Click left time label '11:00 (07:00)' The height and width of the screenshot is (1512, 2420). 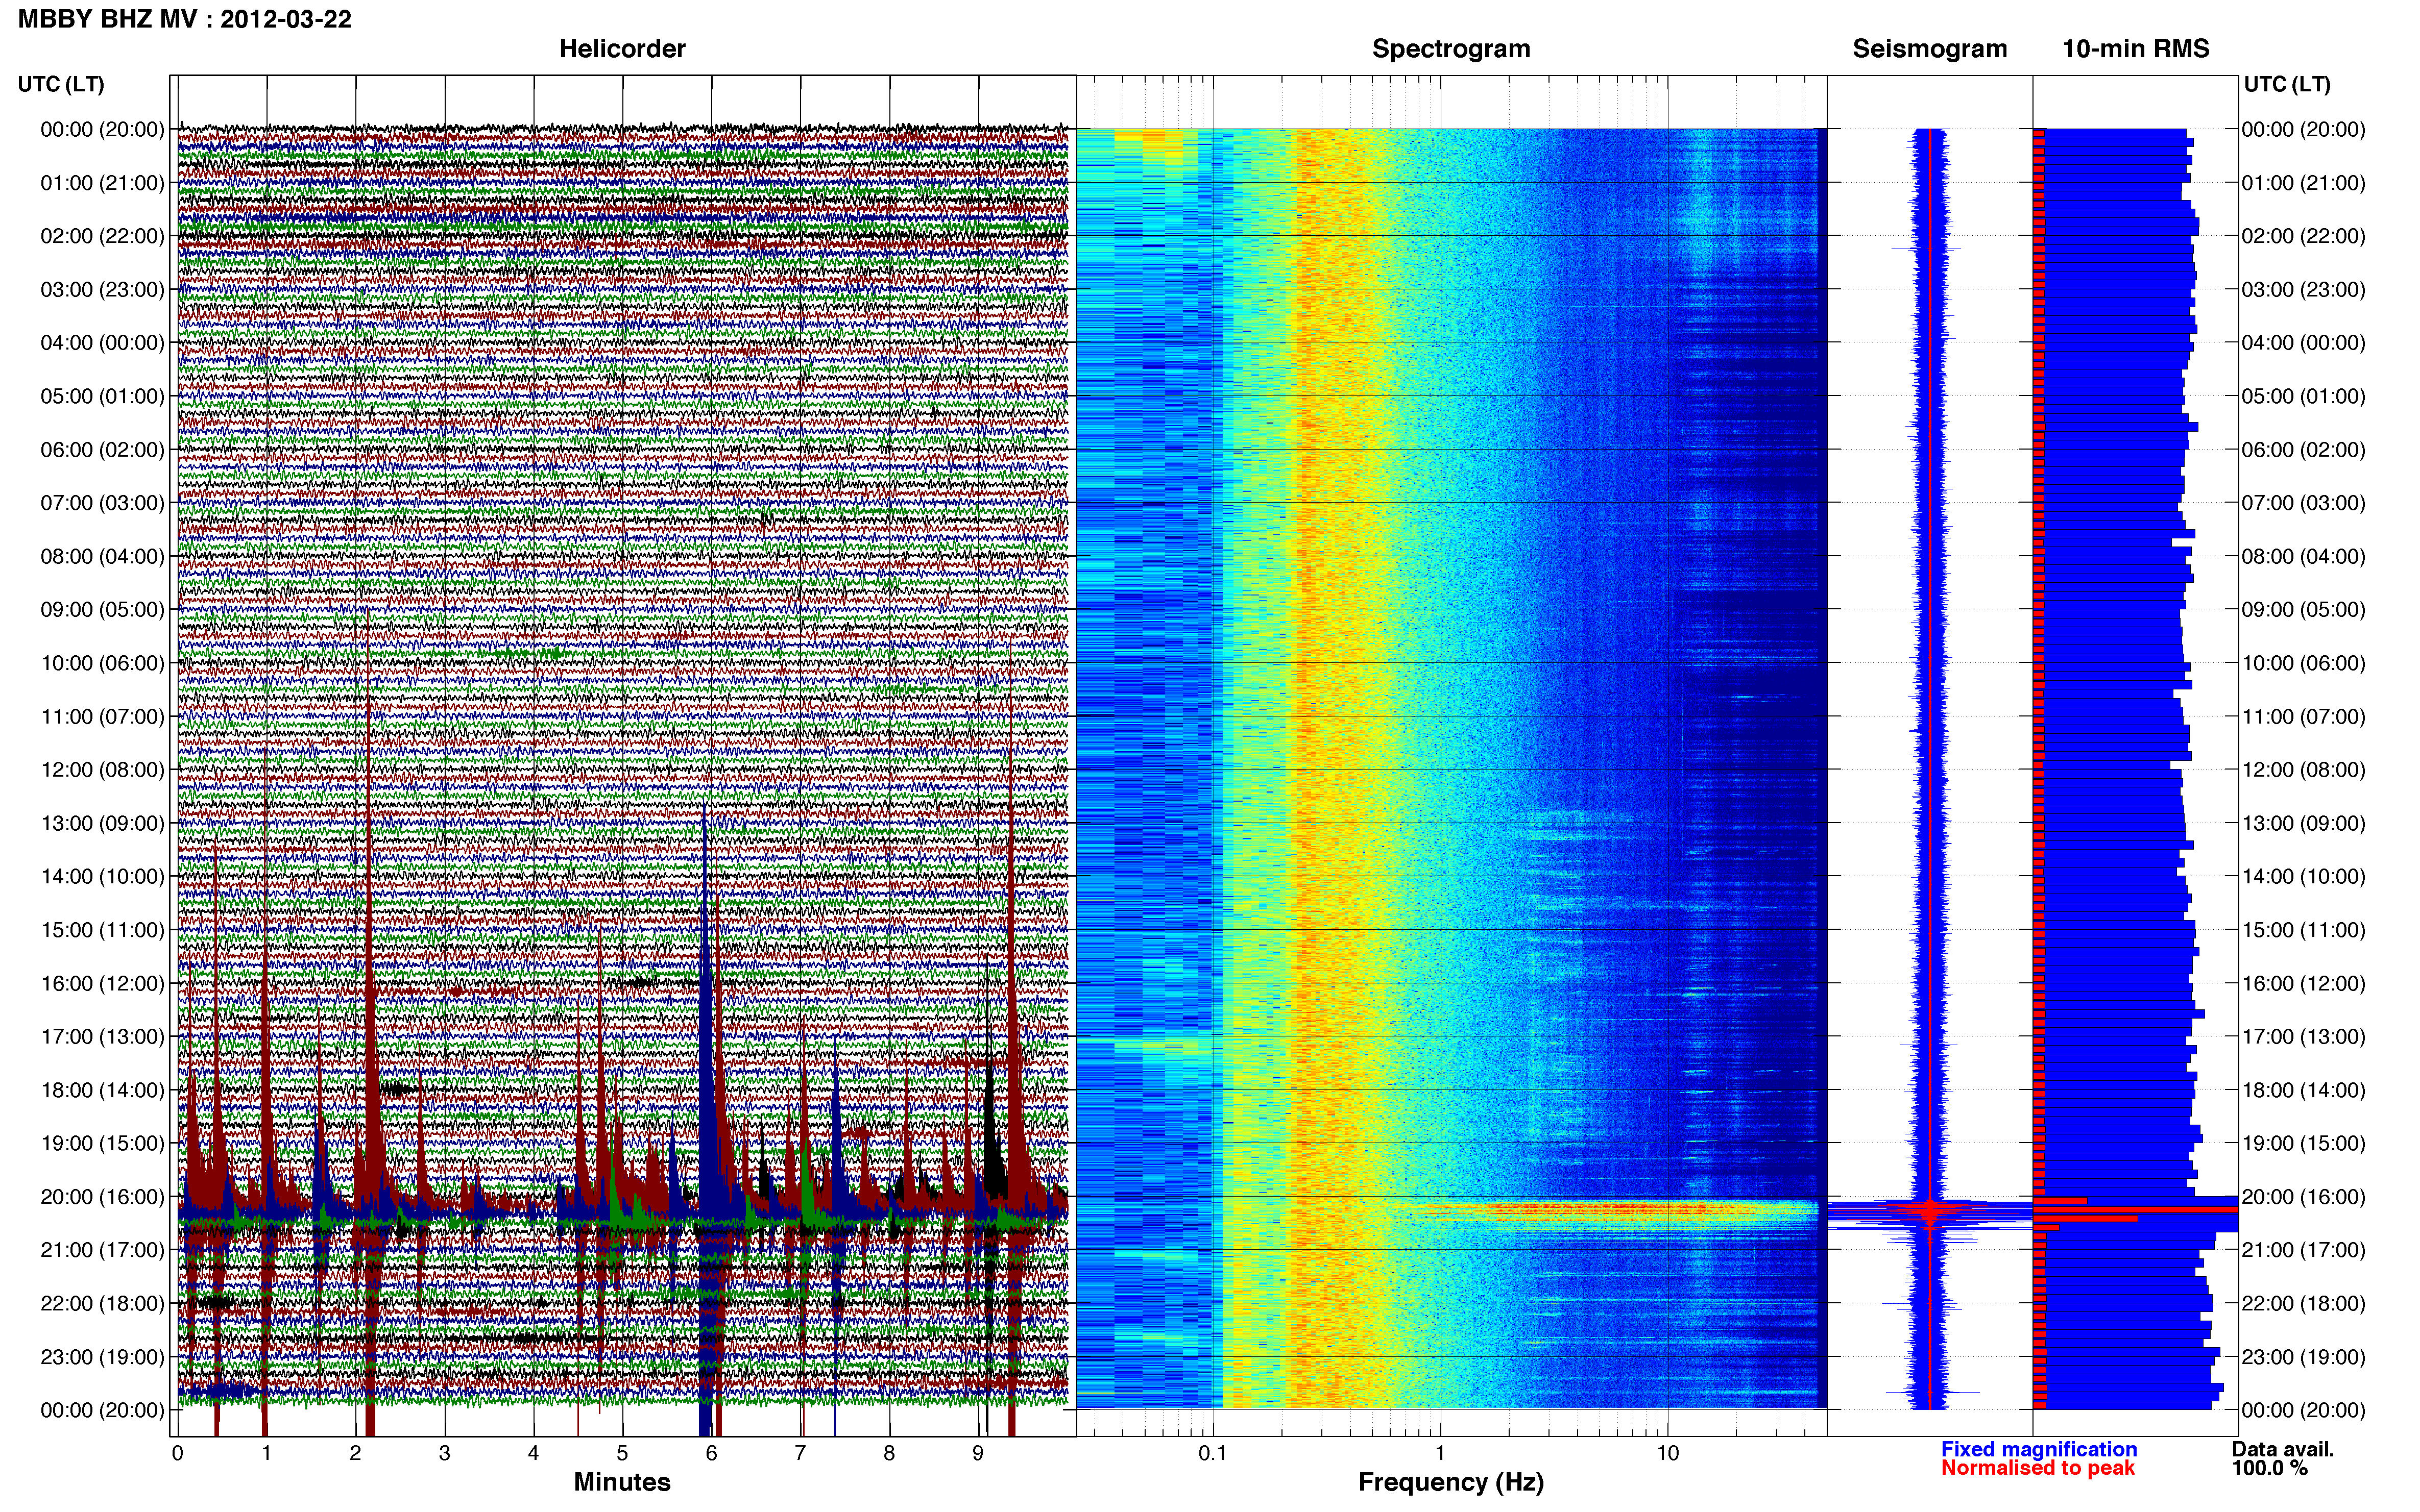click(x=102, y=716)
